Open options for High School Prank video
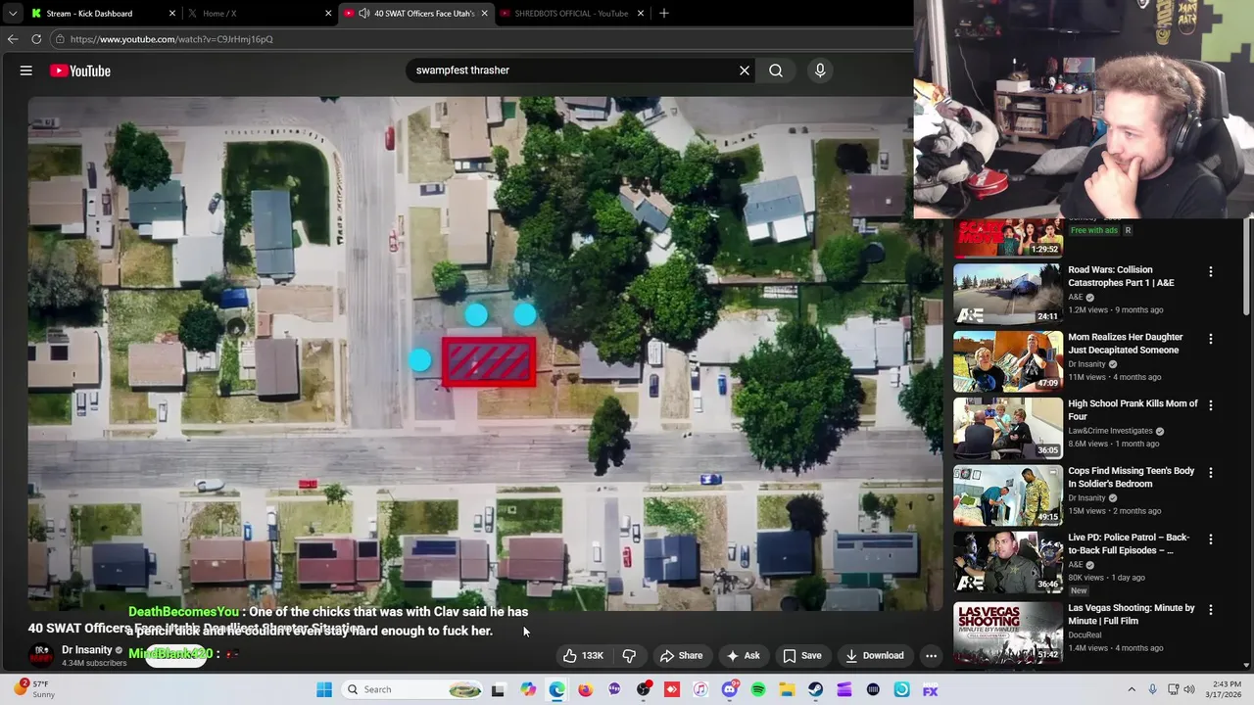This screenshot has height=705, width=1254. pos(1210,405)
